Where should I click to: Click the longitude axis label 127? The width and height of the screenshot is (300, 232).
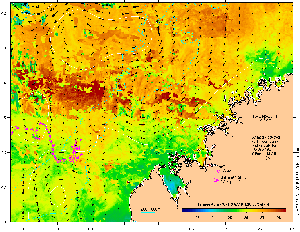click(293, 229)
